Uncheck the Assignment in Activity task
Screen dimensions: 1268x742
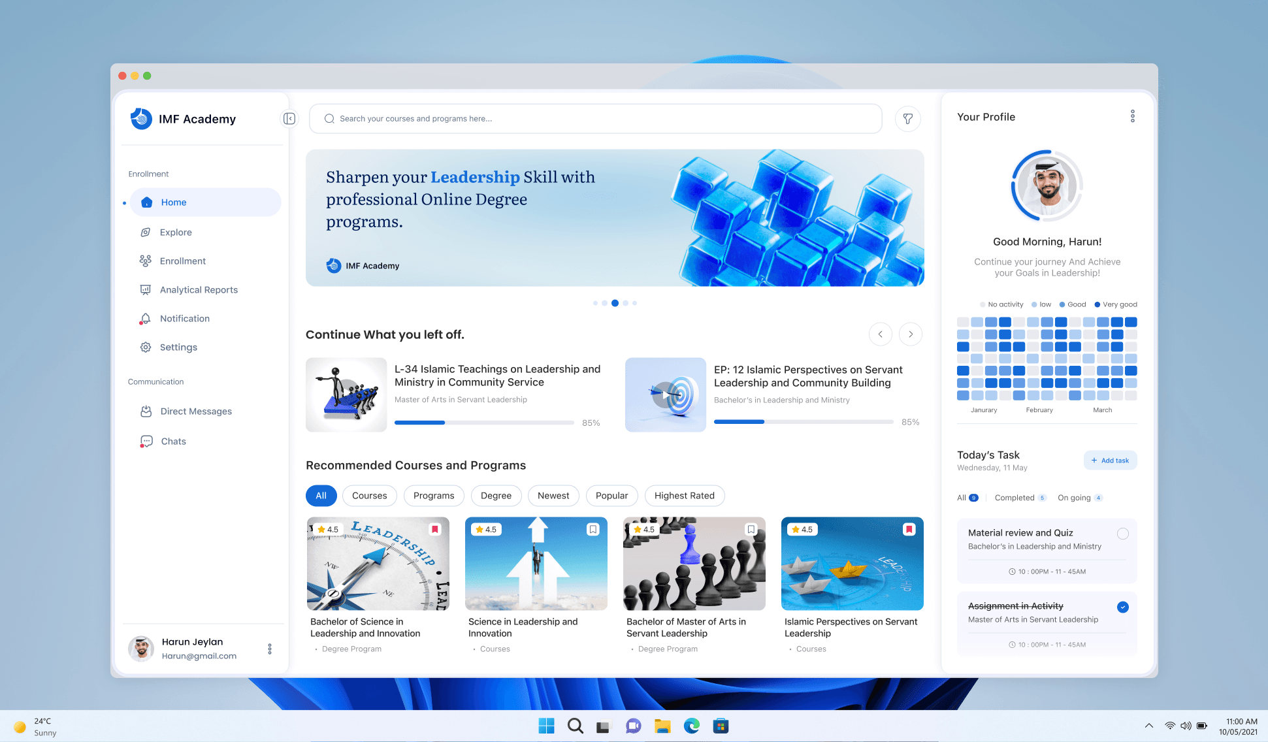tap(1122, 607)
